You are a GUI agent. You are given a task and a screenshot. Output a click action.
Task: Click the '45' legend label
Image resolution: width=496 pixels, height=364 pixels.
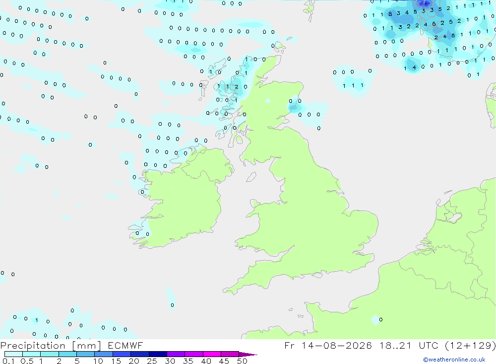[224, 361]
